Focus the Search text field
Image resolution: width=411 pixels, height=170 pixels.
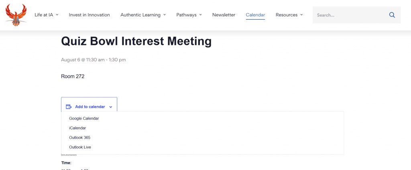[x=351, y=15]
